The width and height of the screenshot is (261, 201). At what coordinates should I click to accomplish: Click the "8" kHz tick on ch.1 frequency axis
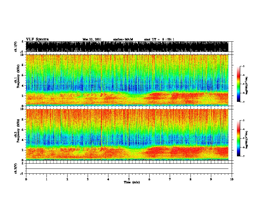[23, 65]
